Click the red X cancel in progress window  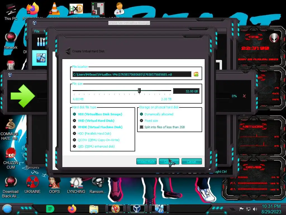(x=244, y=96)
